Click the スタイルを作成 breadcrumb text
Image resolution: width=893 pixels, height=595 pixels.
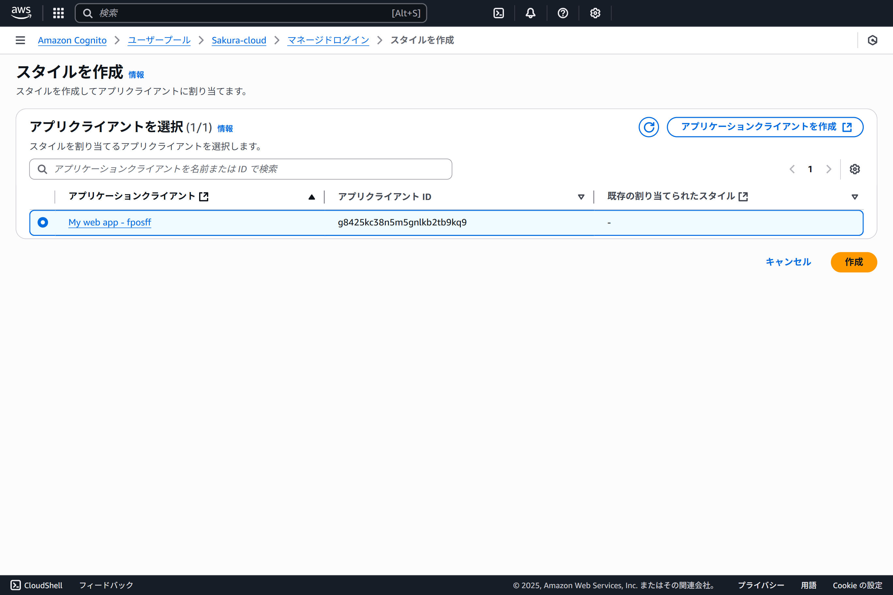[422, 40]
